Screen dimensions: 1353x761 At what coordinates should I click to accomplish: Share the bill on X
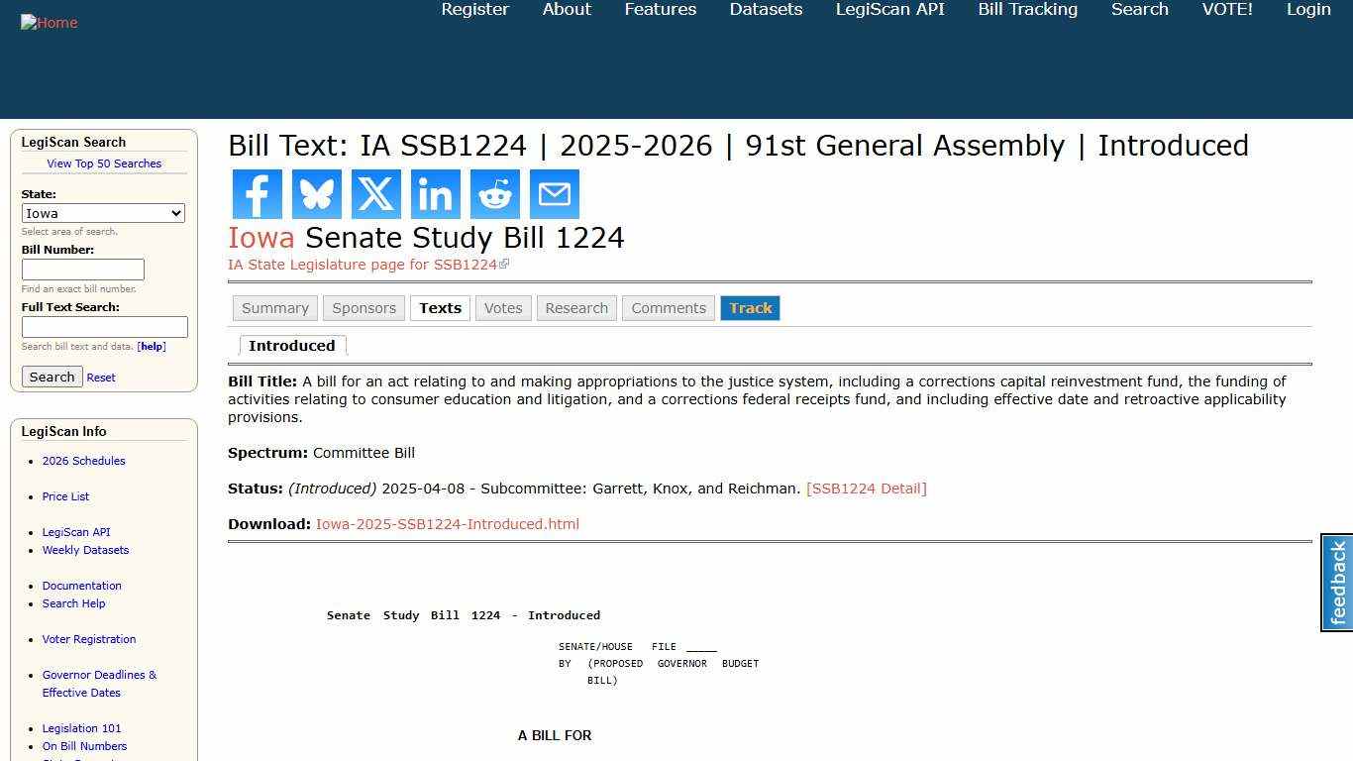375,194
